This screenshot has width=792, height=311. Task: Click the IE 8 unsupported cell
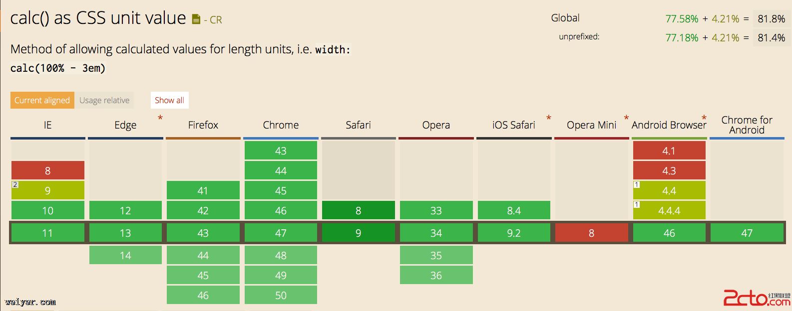tap(47, 170)
